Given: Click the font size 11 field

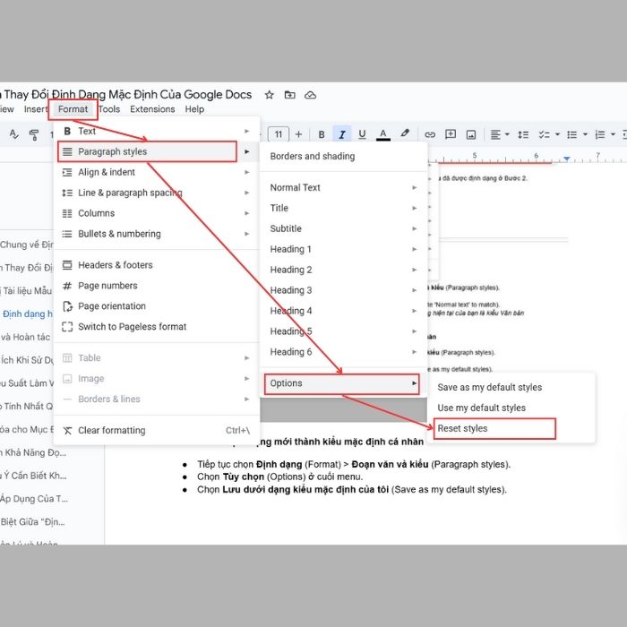Looking at the screenshot, I should (x=279, y=134).
